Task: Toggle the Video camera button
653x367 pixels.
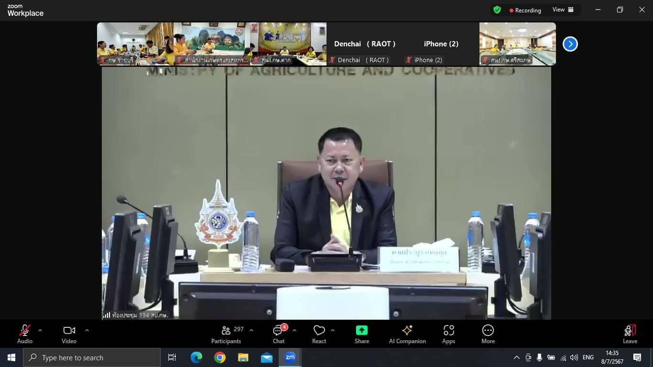Action: (69, 334)
